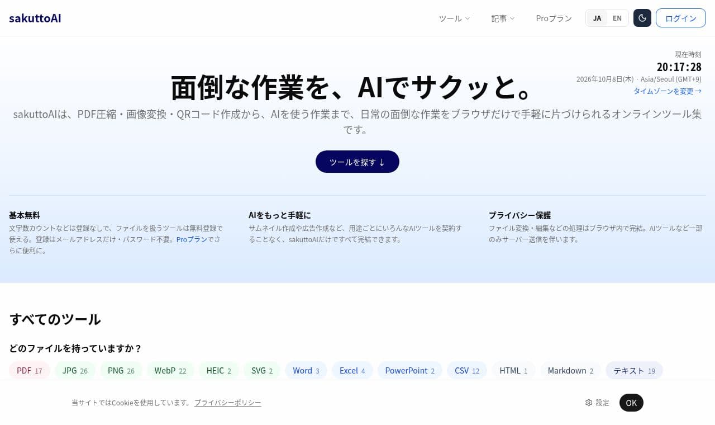Switch the language to JA
Viewport: 715px width, 425px height.
[x=597, y=18]
